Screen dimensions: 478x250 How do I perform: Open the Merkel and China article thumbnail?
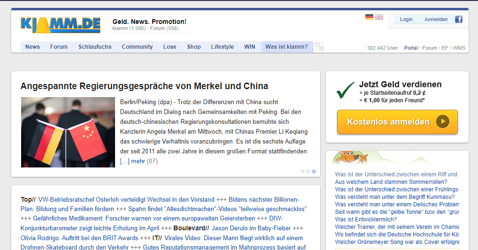click(x=68, y=132)
